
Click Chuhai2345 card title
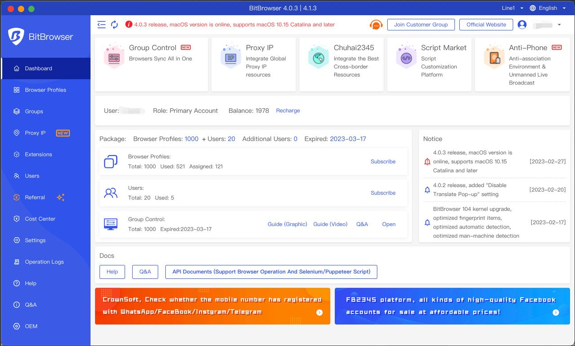click(x=354, y=48)
